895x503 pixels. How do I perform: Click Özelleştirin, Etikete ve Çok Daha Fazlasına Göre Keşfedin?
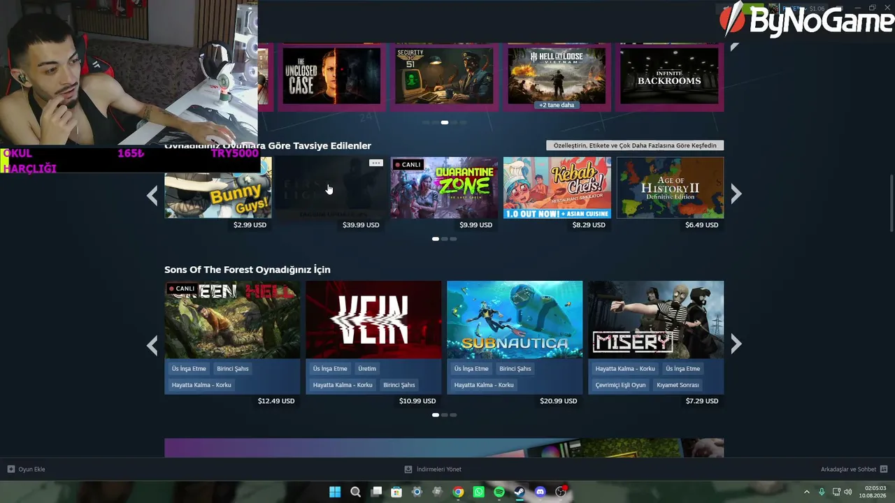coord(635,145)
